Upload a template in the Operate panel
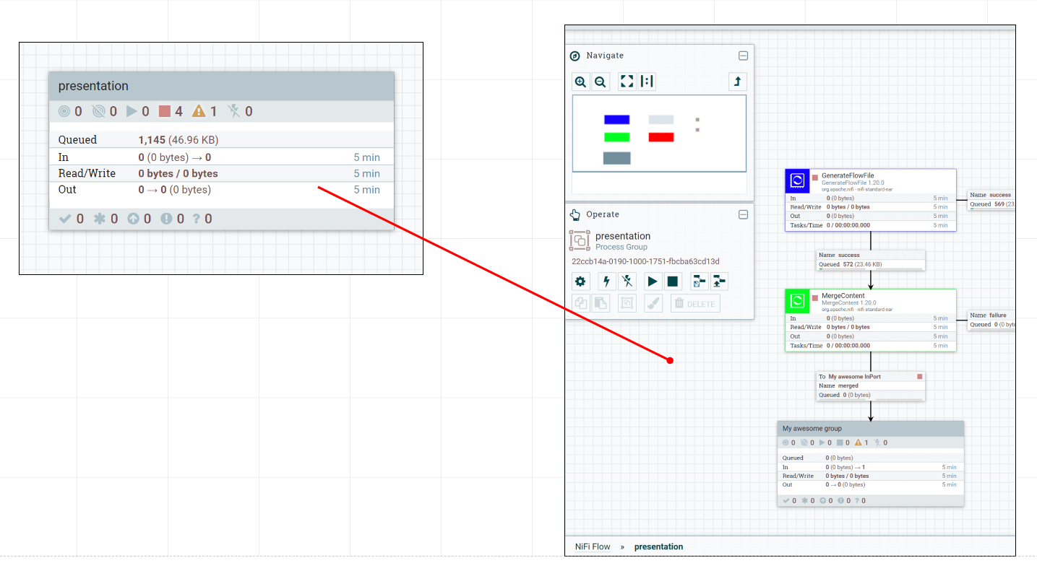1037x563 pixels. [719, 281]
